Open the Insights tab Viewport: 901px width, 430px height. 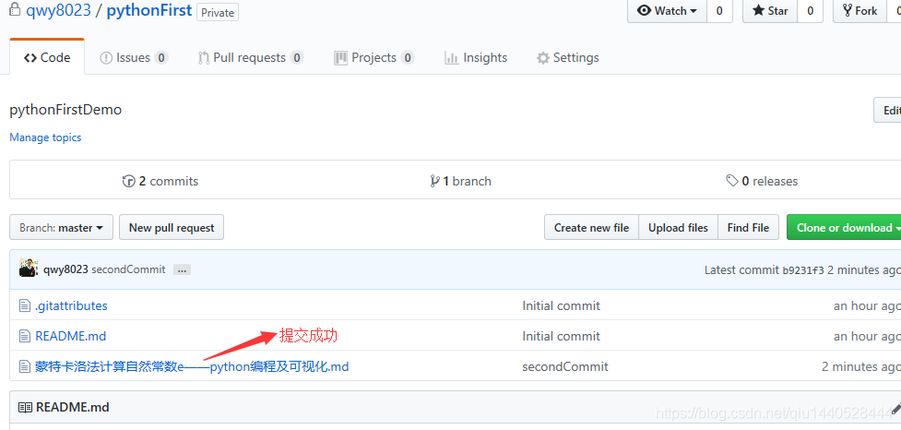476,57
